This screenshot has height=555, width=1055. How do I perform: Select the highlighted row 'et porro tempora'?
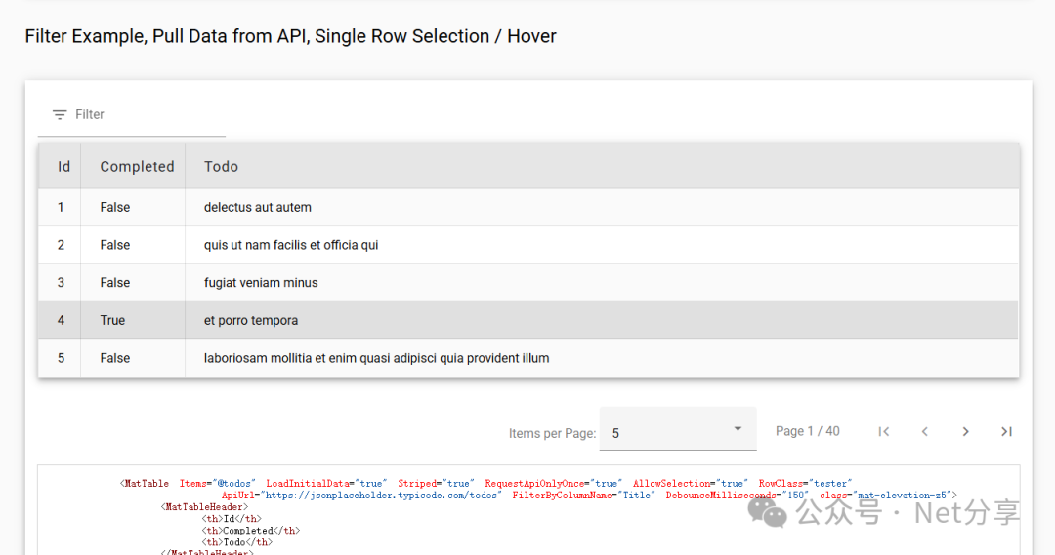coord(251,321)
